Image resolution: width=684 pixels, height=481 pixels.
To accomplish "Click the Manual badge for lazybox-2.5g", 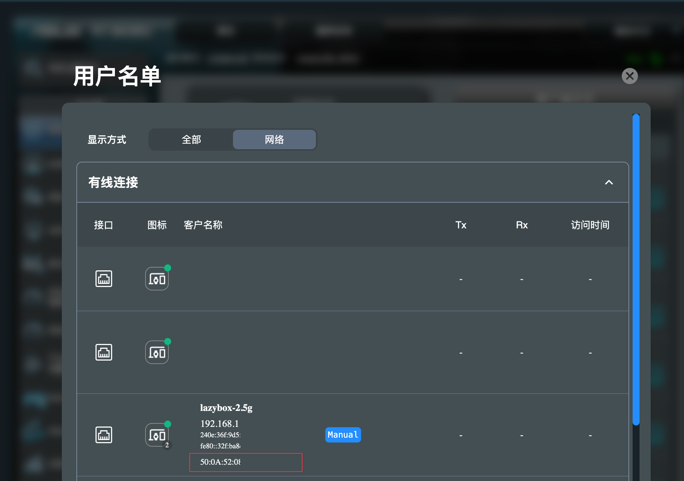I will (x=343, y=435).
